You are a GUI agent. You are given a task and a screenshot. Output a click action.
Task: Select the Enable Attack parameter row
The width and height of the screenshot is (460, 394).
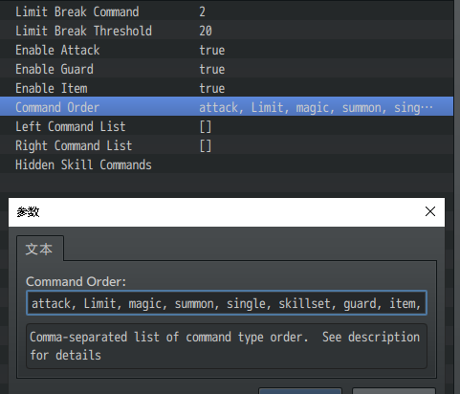click(227, 50)
